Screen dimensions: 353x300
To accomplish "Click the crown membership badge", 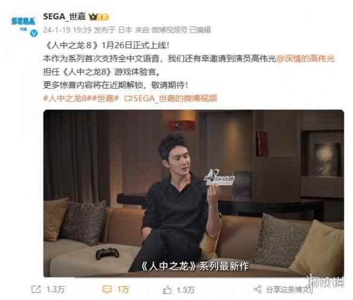I will pyautogui.click(x=99, y=17).
